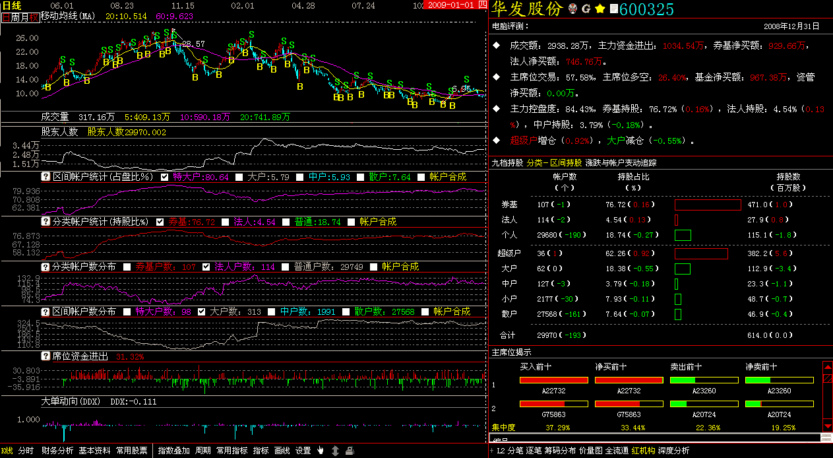This screenshot has width=833, height=458.
Task: Open the document note icon before 600325
Action: pos(613,9)
